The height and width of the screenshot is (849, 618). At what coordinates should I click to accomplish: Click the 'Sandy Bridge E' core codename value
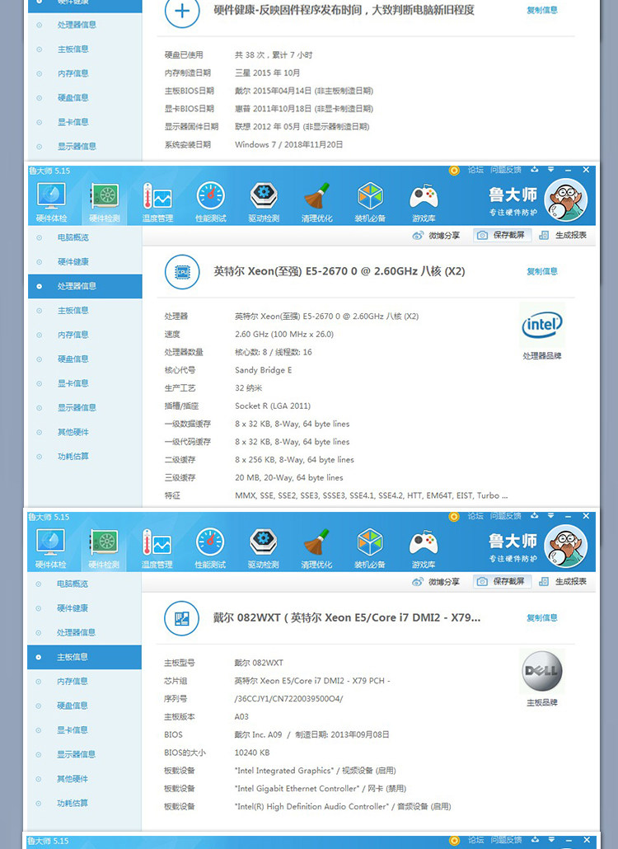coord(263,370)
